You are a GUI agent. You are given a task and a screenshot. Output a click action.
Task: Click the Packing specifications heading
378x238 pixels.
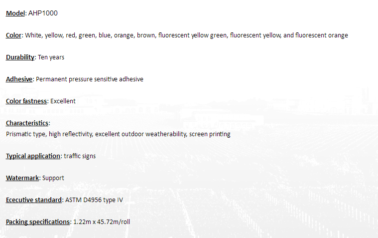(38, 222)
